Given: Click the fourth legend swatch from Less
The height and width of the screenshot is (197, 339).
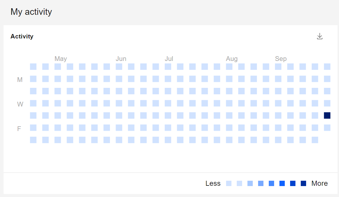Looking at the screenshot, I should pos(261,183).
